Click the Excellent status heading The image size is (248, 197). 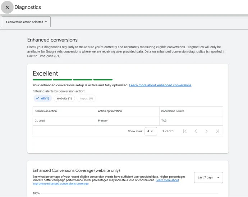coord(45,74)
